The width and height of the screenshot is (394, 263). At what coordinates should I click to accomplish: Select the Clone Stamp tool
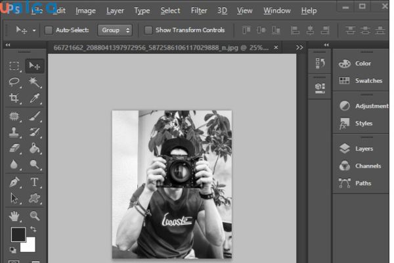tap(14, 132)
